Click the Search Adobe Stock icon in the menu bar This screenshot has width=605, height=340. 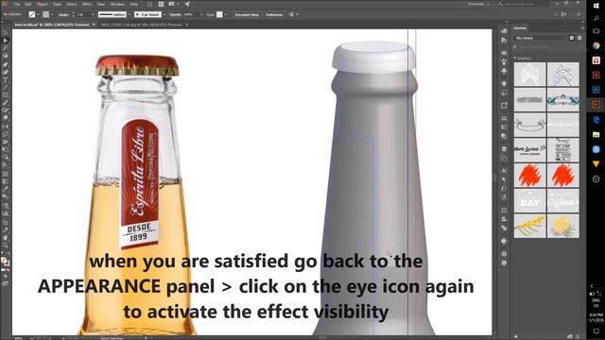(x=500, y=4)
